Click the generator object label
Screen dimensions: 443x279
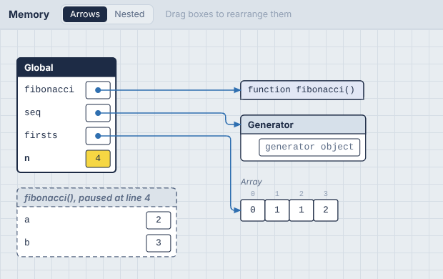(309, 147)
